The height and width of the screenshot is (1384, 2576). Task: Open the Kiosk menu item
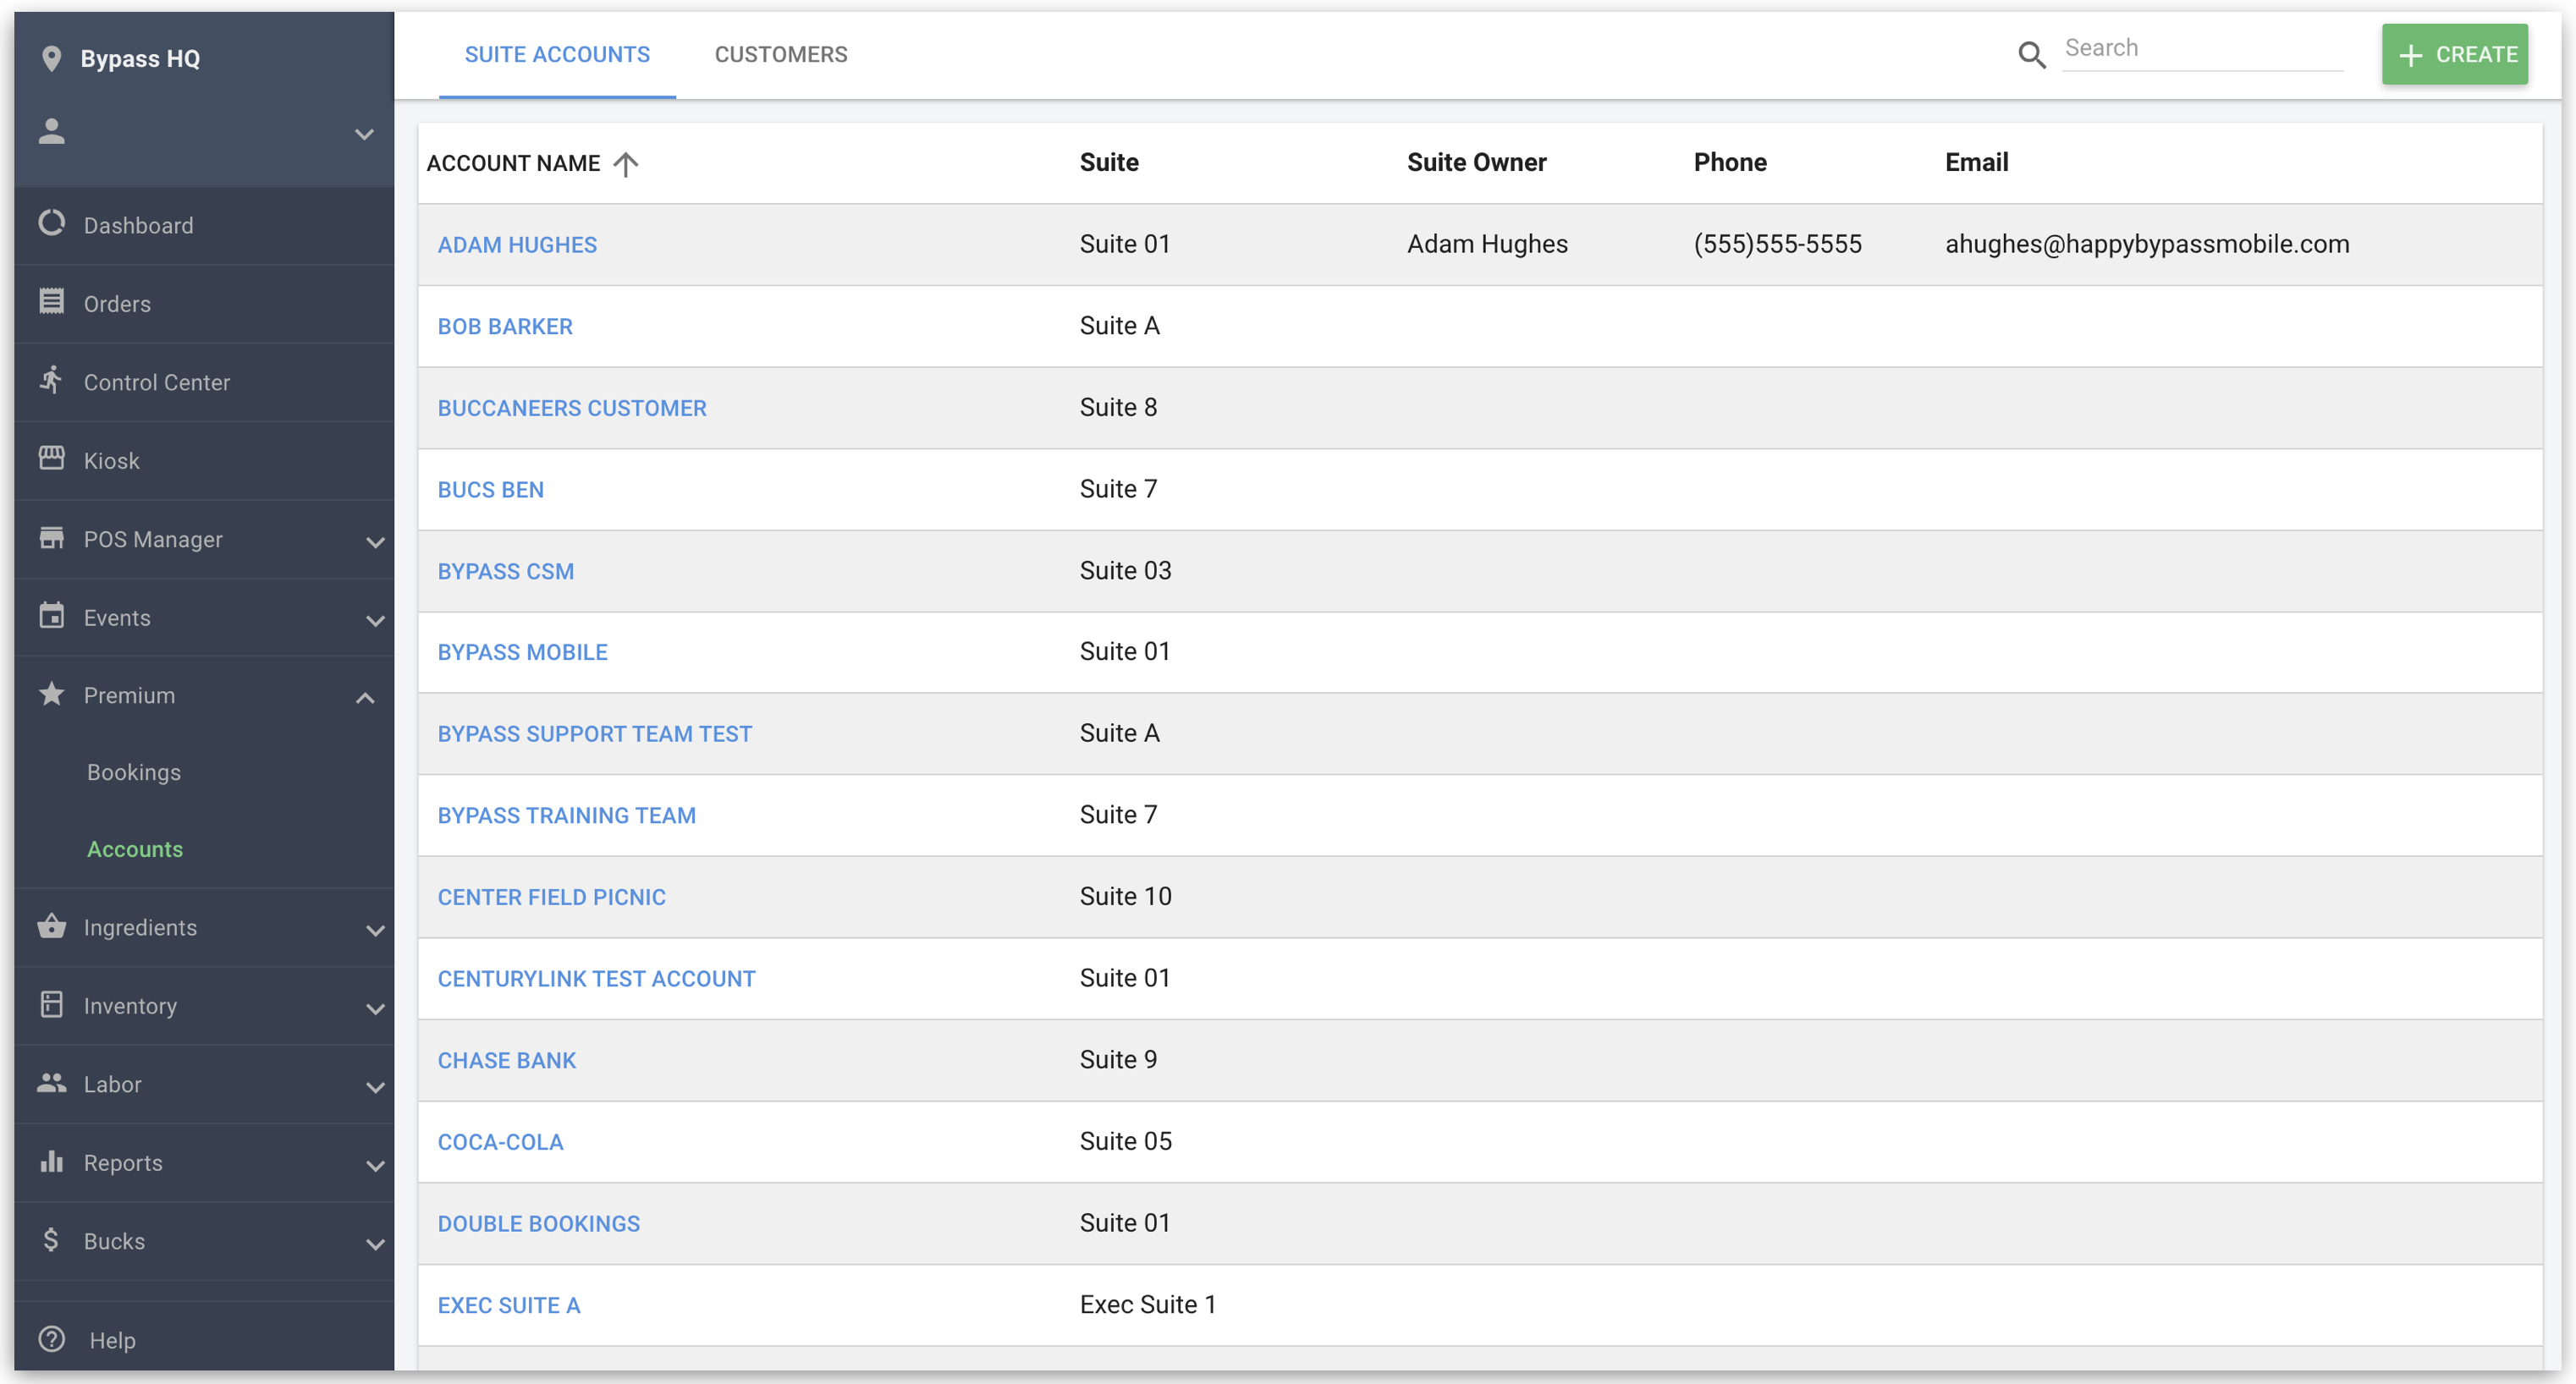pos(204,461)
